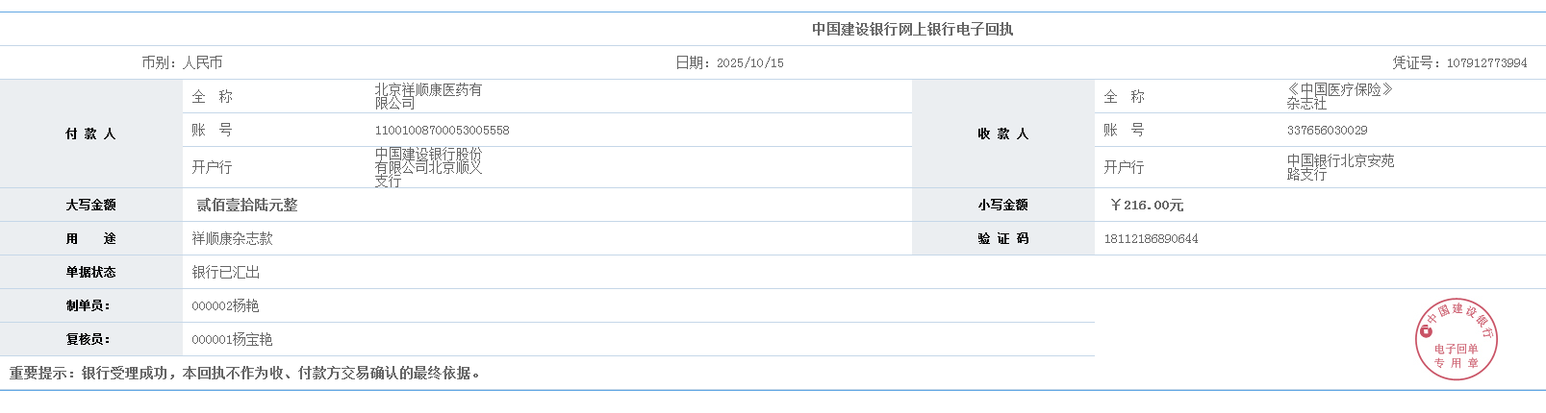Click the payee name 《中国医疗保险》杂志社
The image size is (1546, 413).
pyautogui.click(x=1339, y=96)
